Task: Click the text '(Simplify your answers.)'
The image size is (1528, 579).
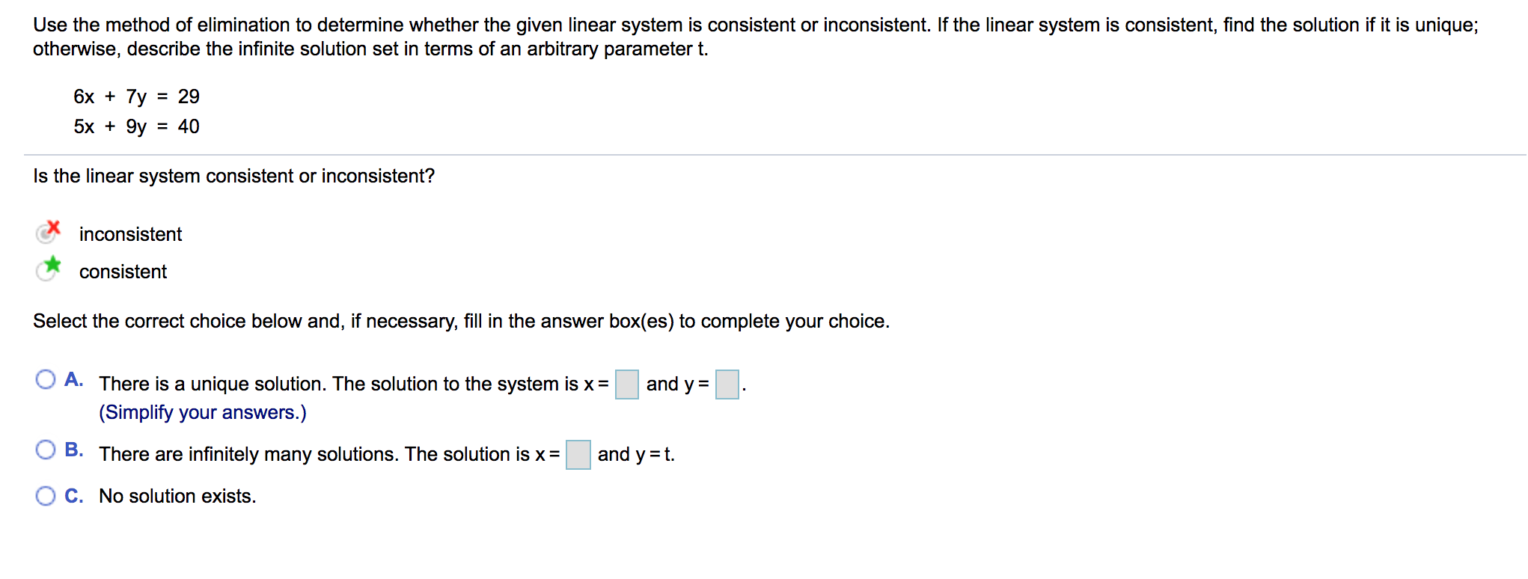Action: click(203, 411)
